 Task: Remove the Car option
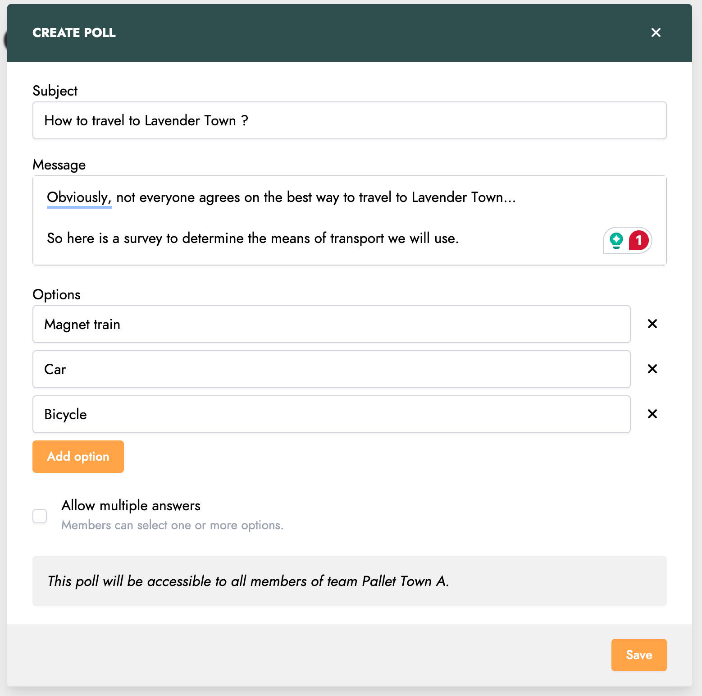pyautogui.click(x=652, y=369)
